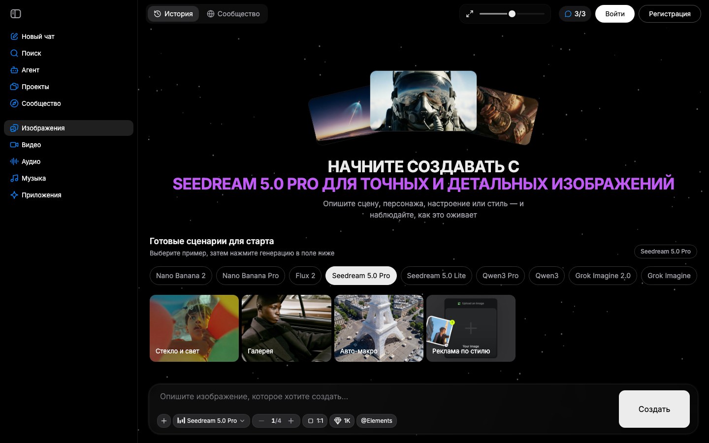Open the Seedream 5.0 Pro model dropdown
Image resolution: width=709 pixels, height=443 pixels.
click(x=211, y=421)
